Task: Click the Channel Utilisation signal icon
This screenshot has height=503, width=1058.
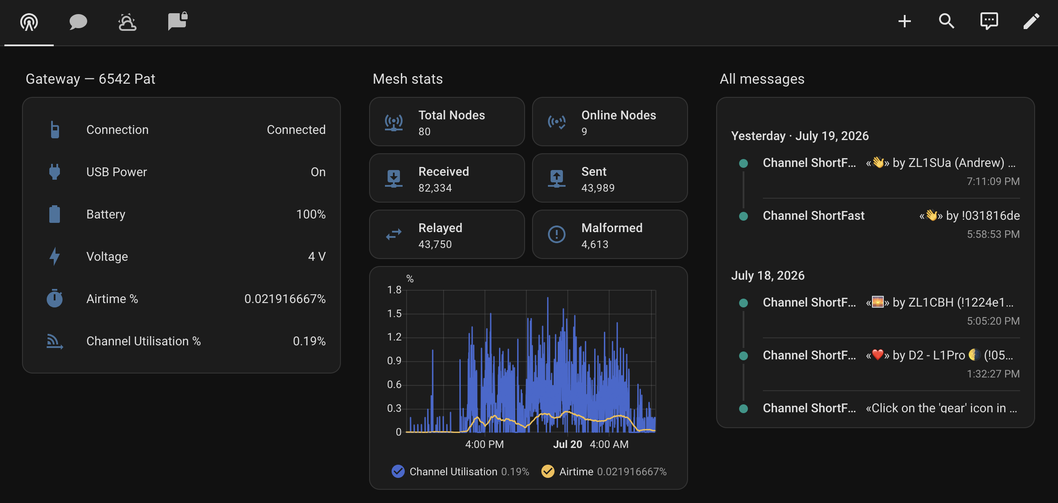Action: pyautogui.click(x=55, y=341)
